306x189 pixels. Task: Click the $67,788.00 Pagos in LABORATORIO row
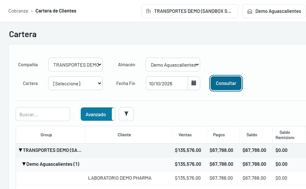click(221, 178)
